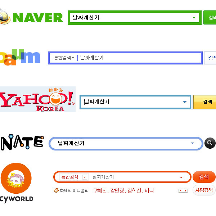Screen dimensions: 216x216
Task: Click the colorful Daum logo
Action: 20,57
